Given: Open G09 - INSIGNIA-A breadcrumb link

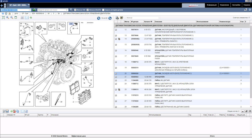Looking at the screenshot, I should coord(38,14).
